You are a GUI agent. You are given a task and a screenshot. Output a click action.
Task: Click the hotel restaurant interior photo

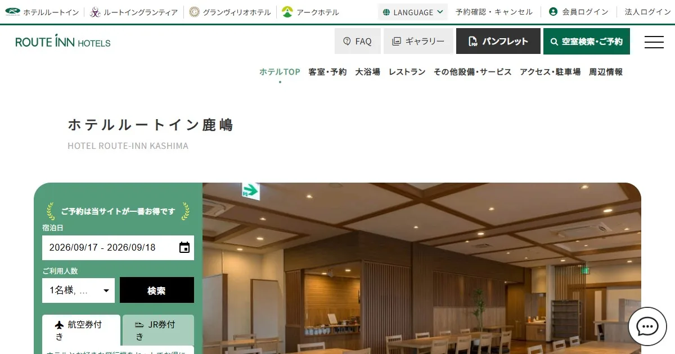pos(422,268)
